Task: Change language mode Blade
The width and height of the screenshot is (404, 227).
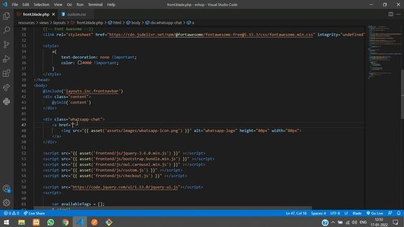Action: tap(357, 213)
